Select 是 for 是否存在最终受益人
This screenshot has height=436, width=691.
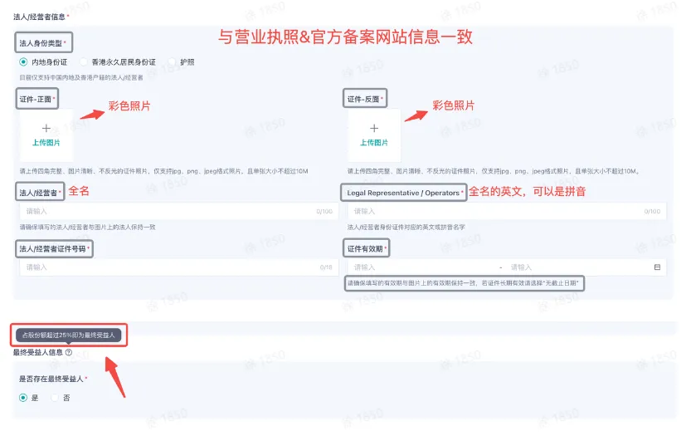coord(23,398)
